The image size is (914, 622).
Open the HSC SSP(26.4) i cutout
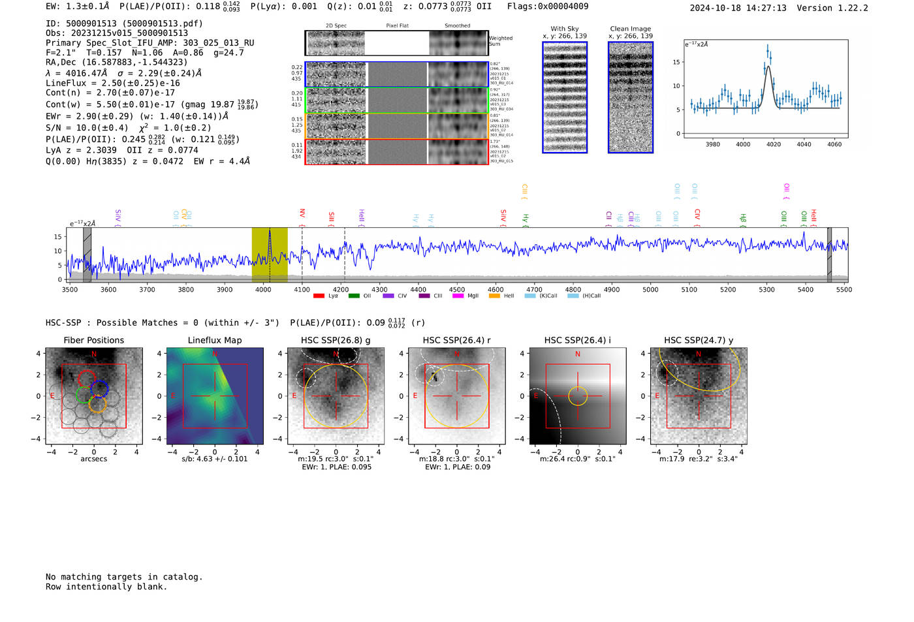point(578,396)
